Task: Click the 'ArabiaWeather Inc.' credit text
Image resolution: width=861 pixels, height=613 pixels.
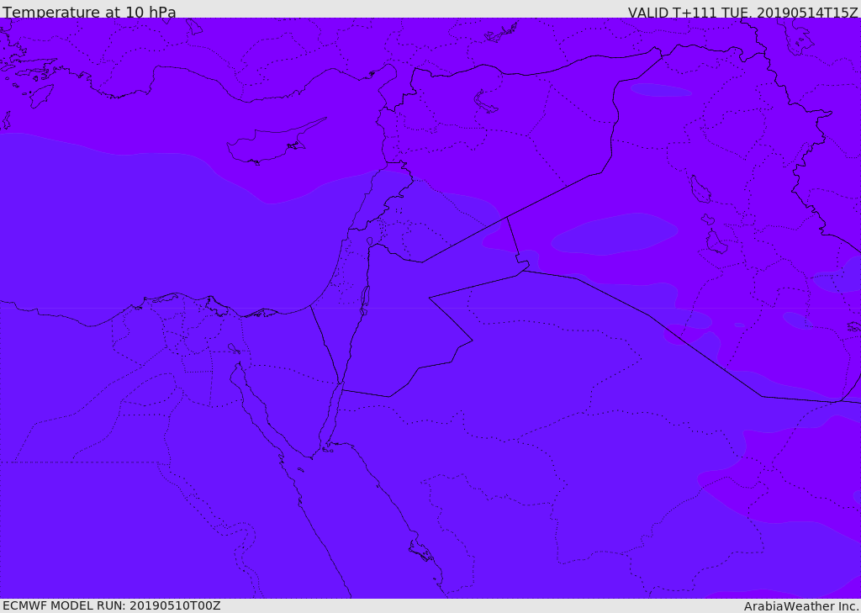Action: pyautogui.click(x=802, y=606)
